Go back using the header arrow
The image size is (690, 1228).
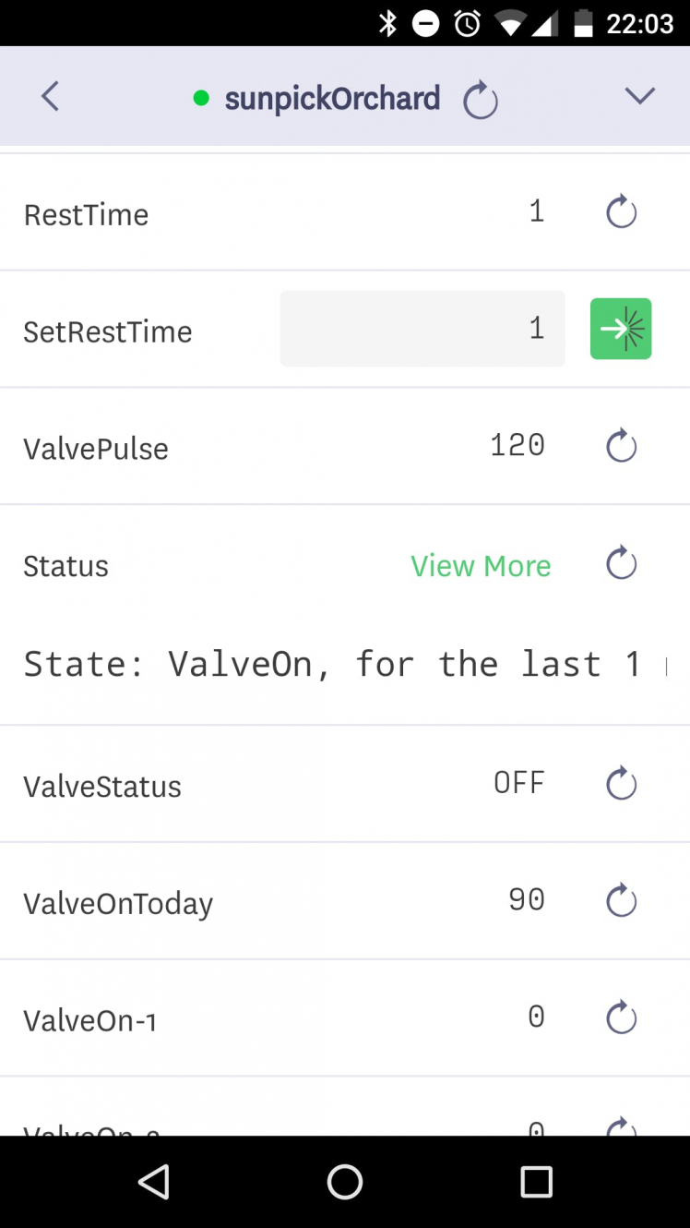[x=51, y=96]
